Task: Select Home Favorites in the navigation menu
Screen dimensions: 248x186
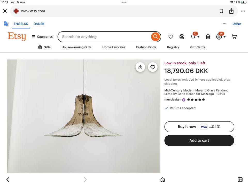Action: pyautogui.click(x=114, y=47)
